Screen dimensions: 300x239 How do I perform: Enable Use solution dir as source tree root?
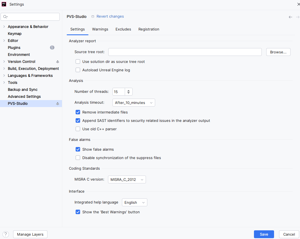[x=78, y=61]
